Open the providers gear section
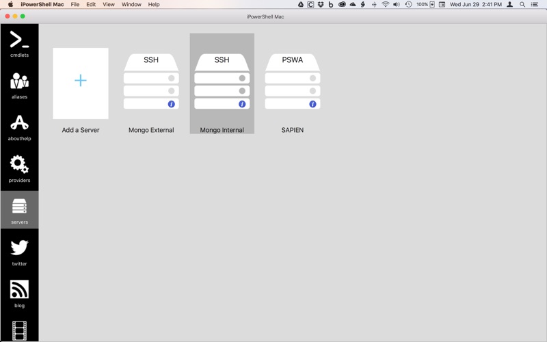This screenshot has width=547, height=342. click(20, 170)
